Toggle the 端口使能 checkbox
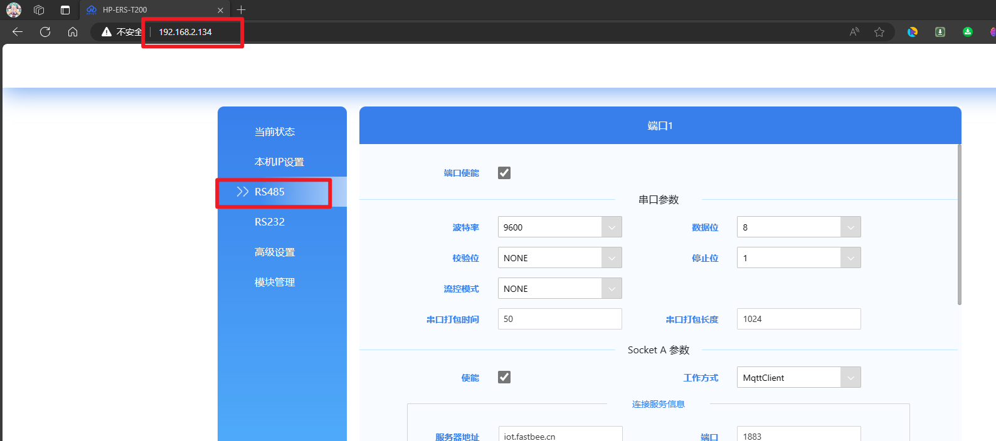Image resolution: width=996 pixels, height=441 pixels. click(x=504, y=173)
